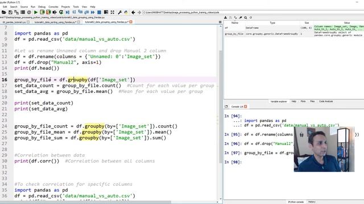Stop debugging with the blue square icon
The height and width of the screenshot is (204, 364).
(99, 12)
